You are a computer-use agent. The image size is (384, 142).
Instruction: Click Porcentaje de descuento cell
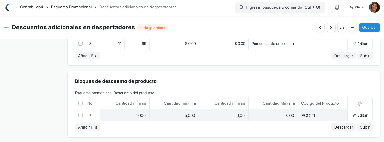298,44
